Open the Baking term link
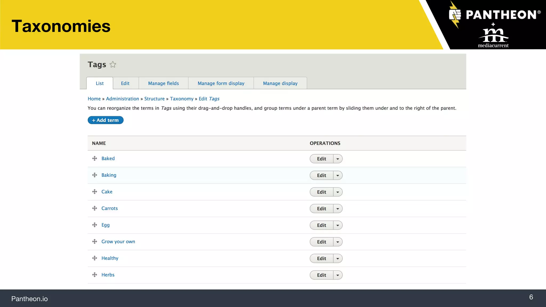 [x=109, y=175]
